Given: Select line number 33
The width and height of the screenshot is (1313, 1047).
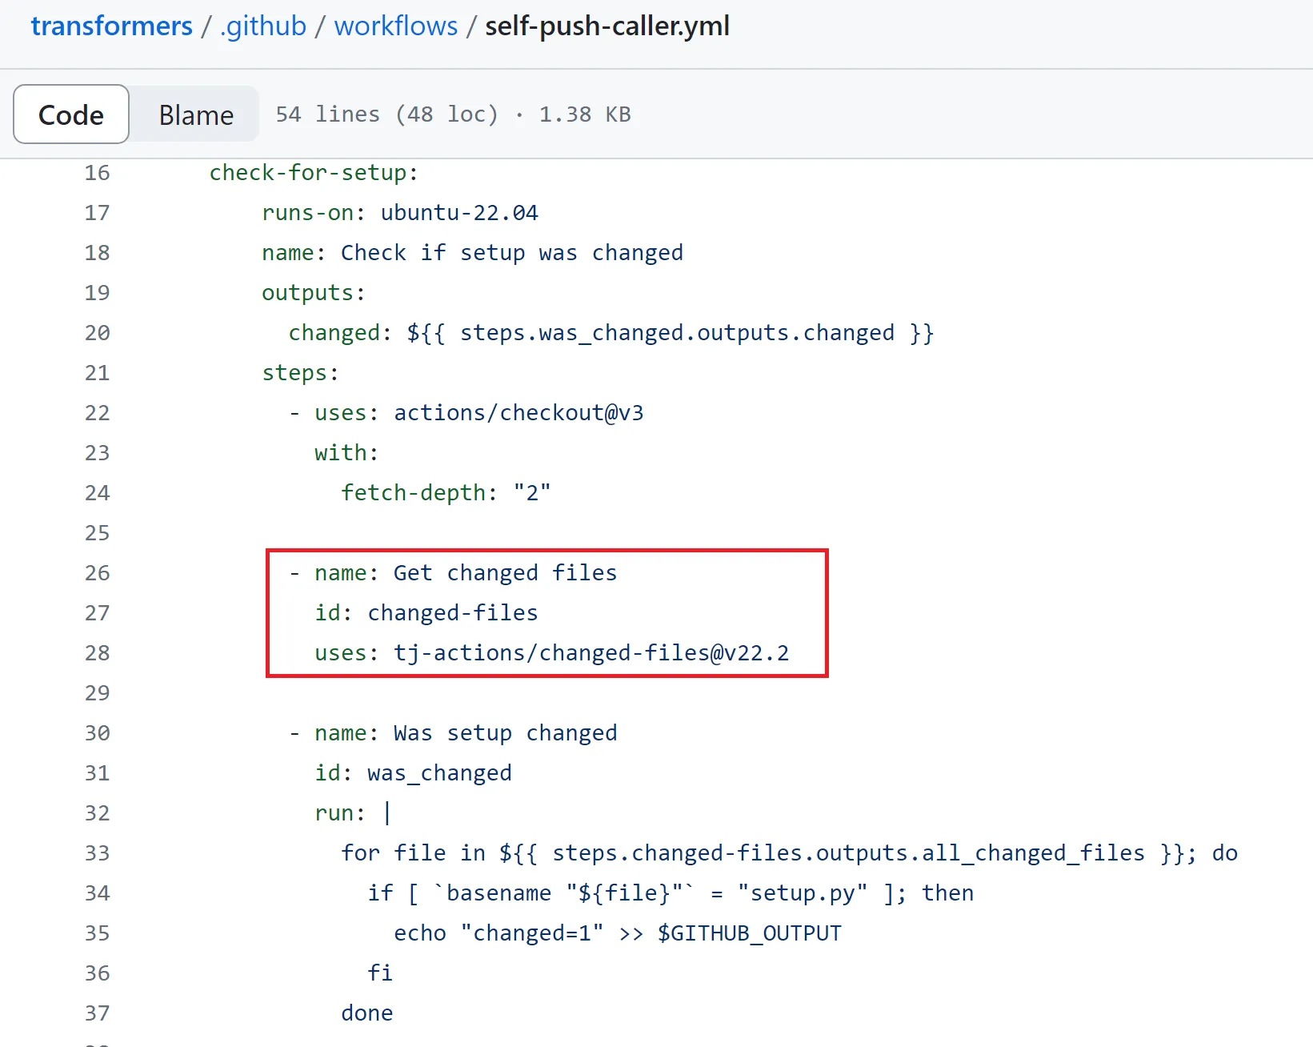Looking at the screenshot, I should (x=97, y=853).
